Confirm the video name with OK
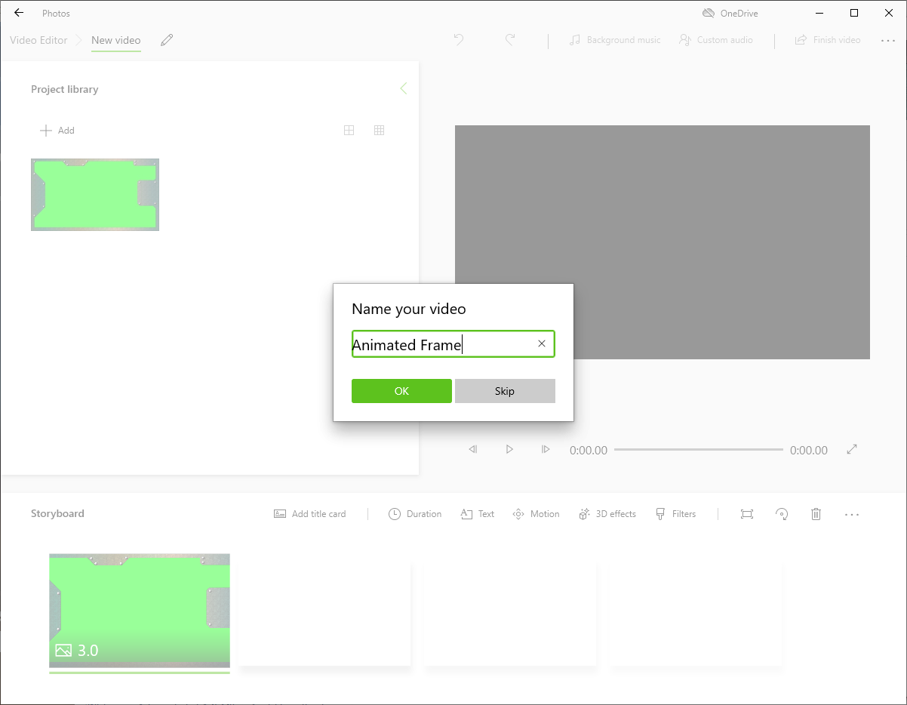Screen dimensions: 907x705 click(401, 391)
